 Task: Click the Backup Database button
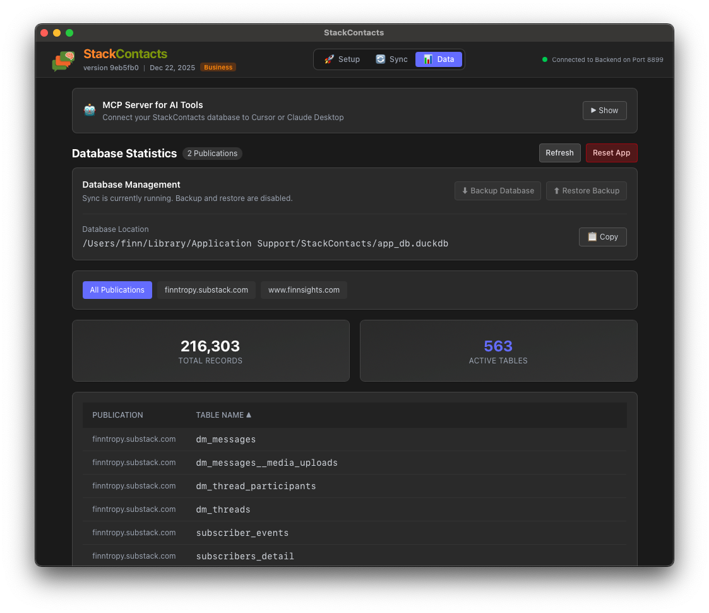(497, 191)
